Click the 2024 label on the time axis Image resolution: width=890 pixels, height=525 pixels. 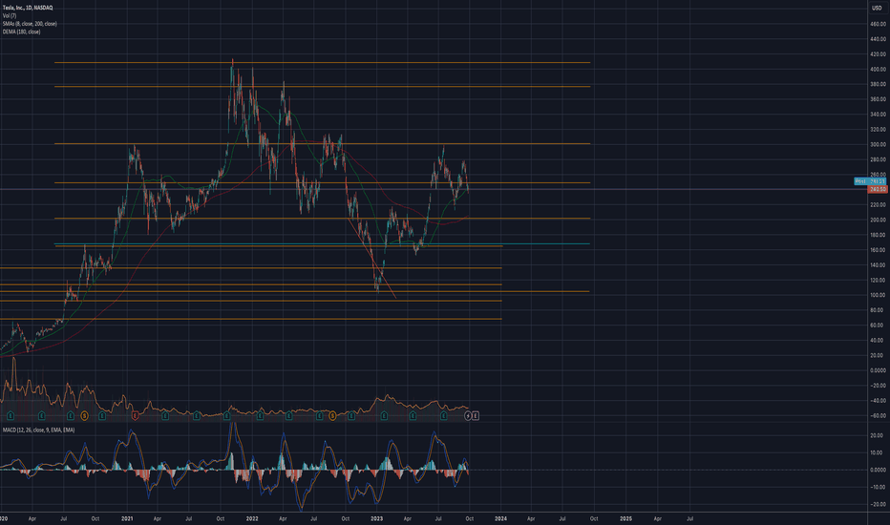500,518
